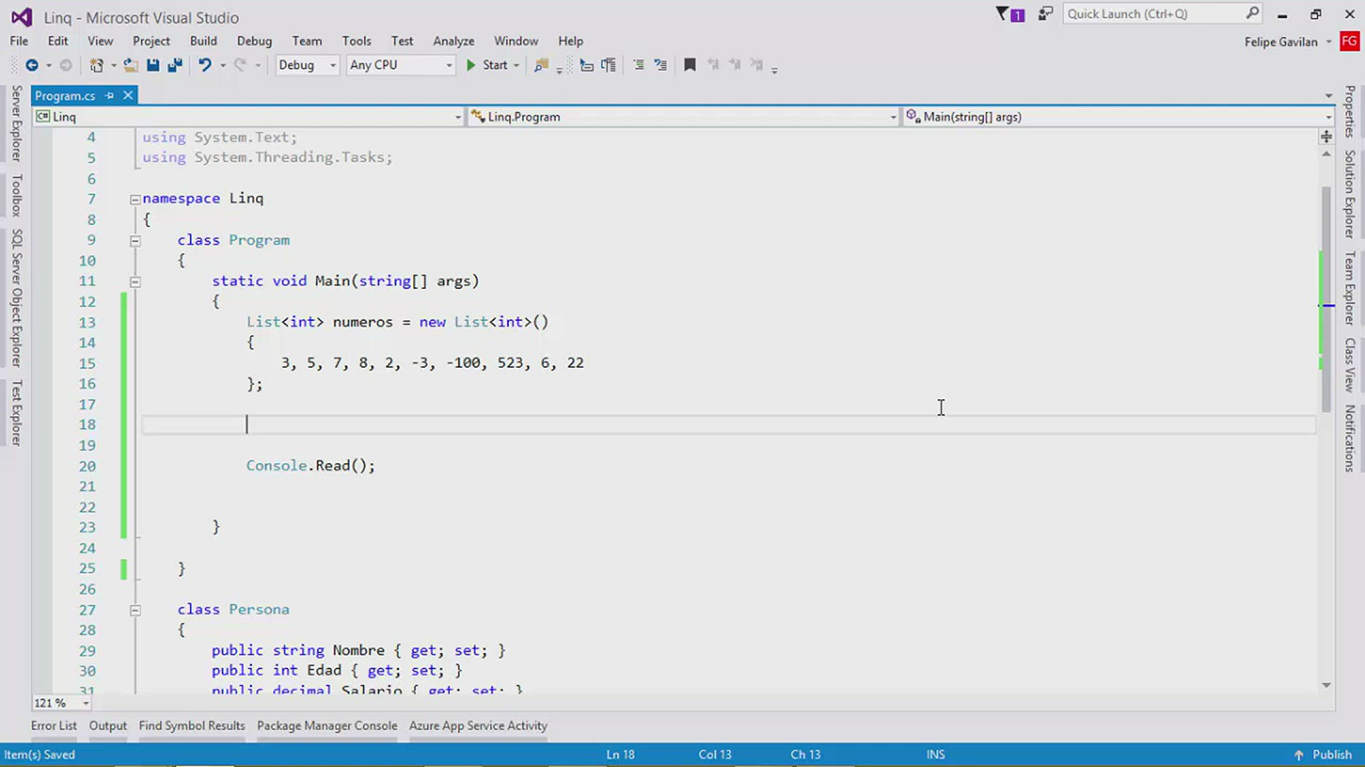The height and width of the screenshot is (767, 1365).
Task: Click the scroll down arrow of editor
Action: [x=1327, y=685]
